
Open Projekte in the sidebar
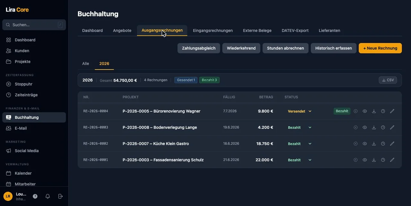(x=34, y=62)
